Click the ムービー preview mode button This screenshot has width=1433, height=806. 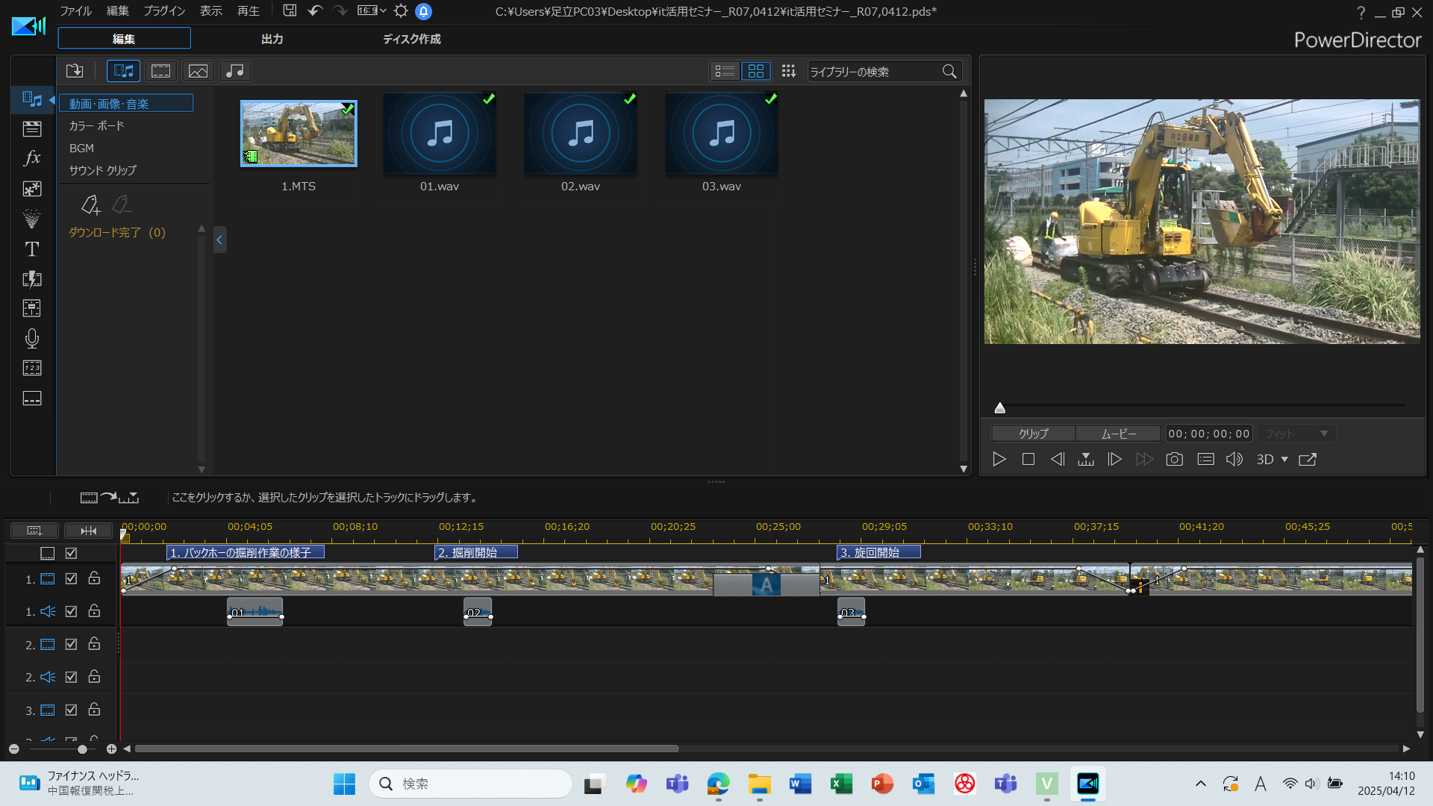coord(1118,434)
